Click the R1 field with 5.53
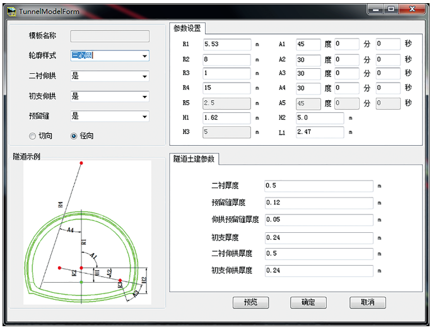Screen dimensions: 434x330 (x=227, y=44)
